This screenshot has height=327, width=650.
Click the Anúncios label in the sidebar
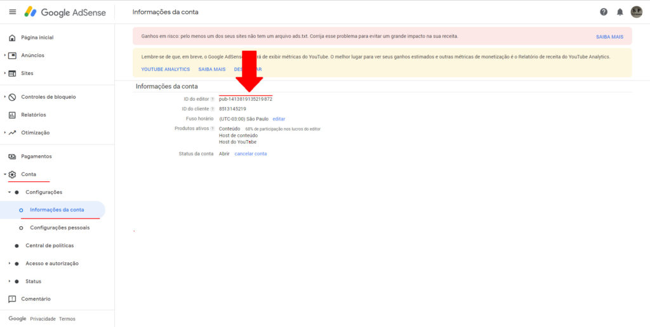33,56
